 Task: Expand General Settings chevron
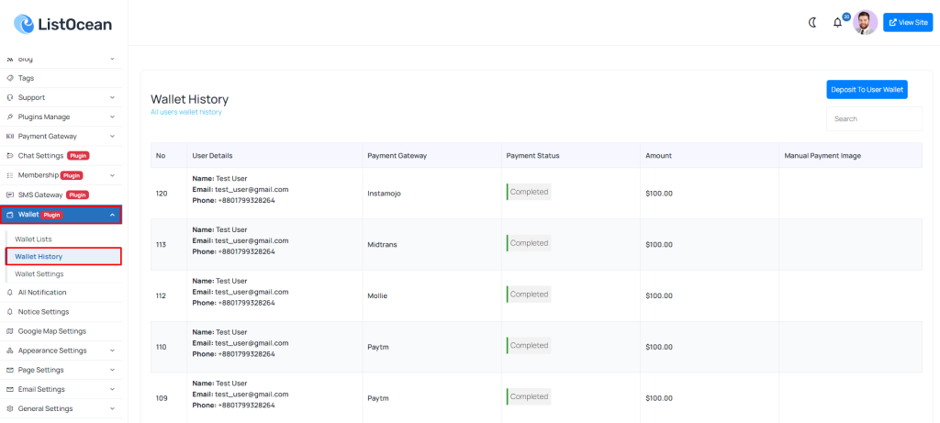pos(112,408)
